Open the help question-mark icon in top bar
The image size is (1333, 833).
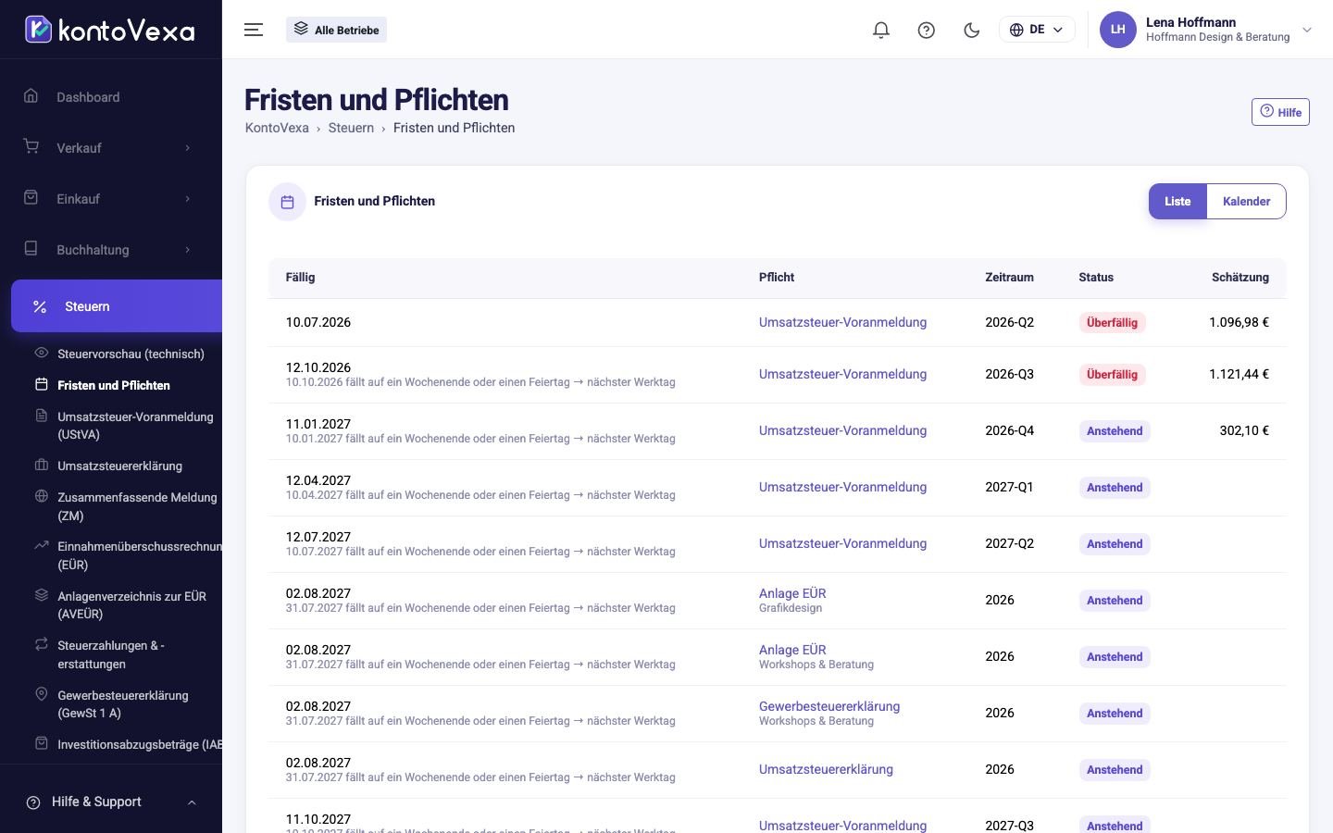(x=927, y=30)
